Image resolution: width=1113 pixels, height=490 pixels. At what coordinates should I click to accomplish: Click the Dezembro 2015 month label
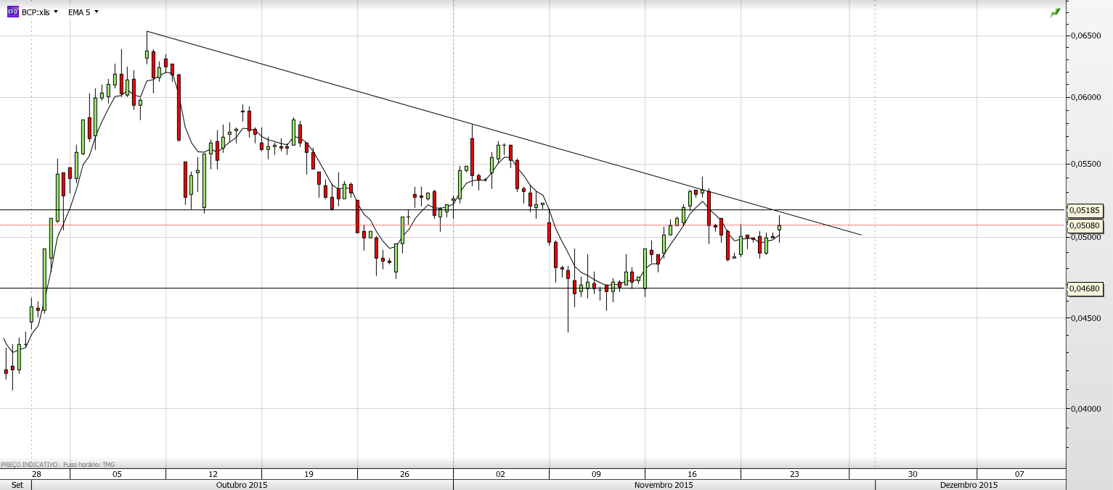click(x=969, y=485)
